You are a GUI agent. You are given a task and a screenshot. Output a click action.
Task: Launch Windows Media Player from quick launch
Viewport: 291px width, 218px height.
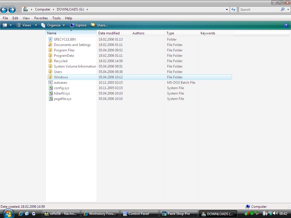pyautogui.click(x=34, y=213)
